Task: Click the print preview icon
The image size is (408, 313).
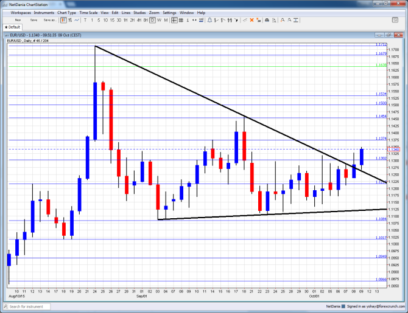Action: pos(274,20)
